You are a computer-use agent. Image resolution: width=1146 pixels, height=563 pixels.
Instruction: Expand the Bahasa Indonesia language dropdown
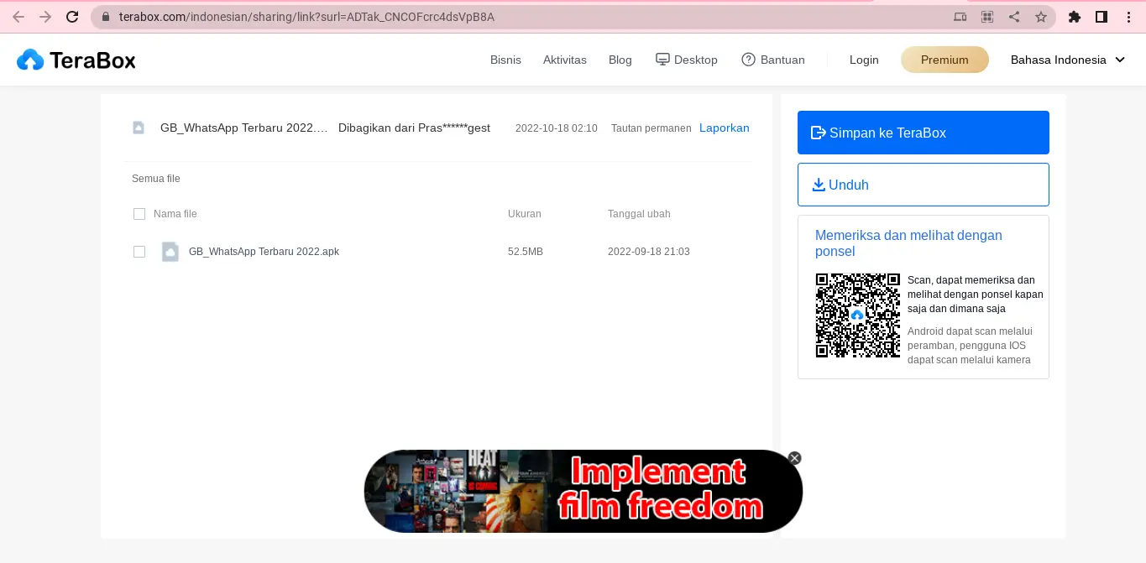click(1067, 60)
